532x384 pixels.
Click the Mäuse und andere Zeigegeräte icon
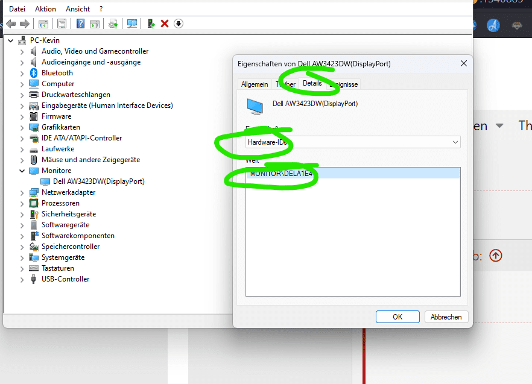pos(34,160)
